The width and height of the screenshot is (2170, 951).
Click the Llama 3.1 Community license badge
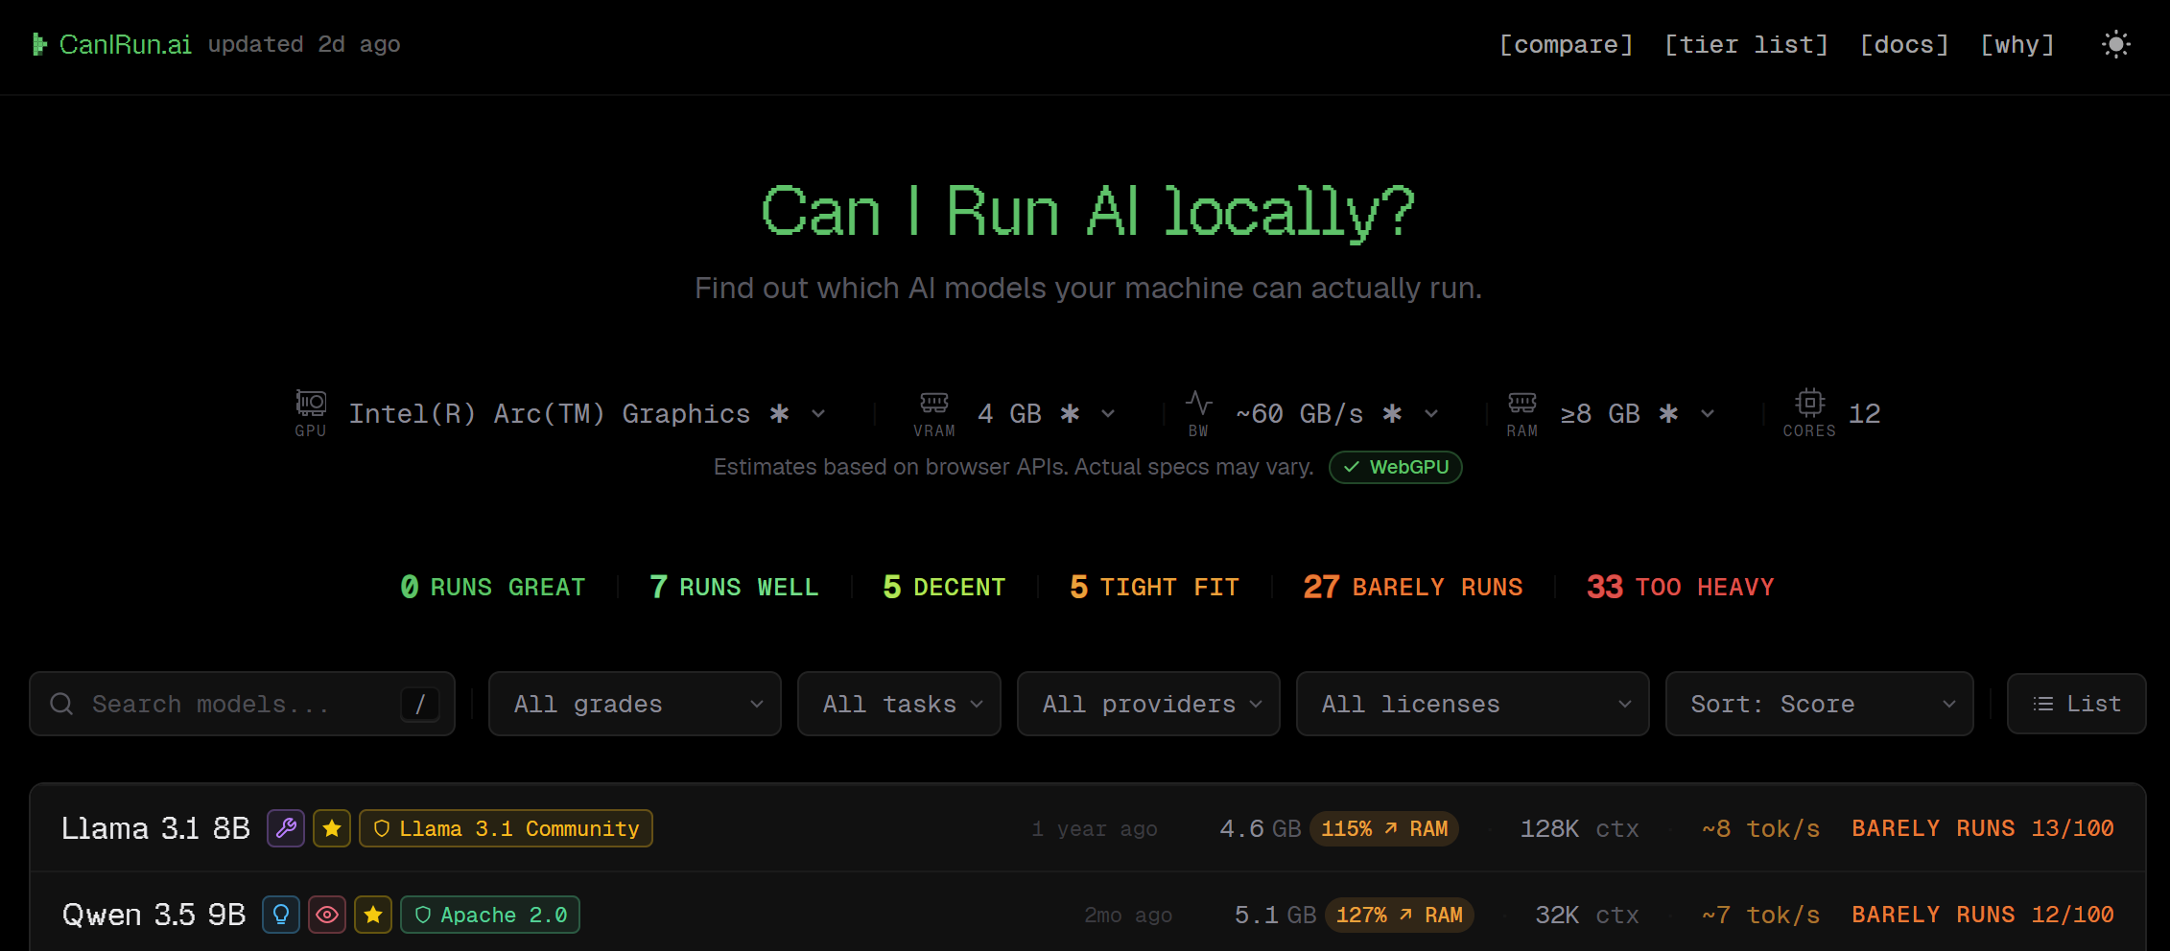[506, 828]
